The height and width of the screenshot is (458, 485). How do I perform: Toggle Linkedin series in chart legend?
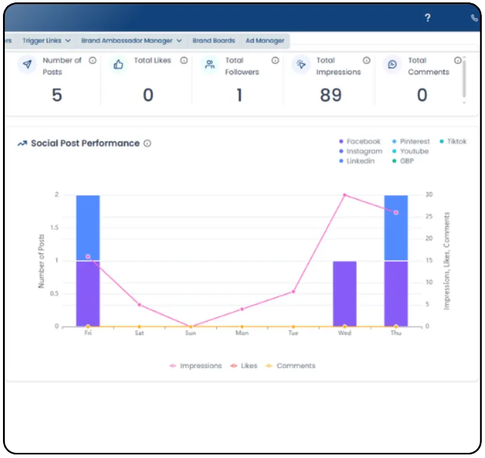[357, 161]
